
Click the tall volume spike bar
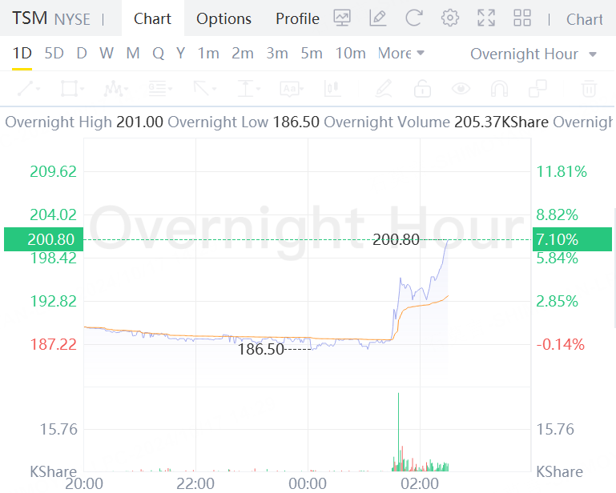398,431
